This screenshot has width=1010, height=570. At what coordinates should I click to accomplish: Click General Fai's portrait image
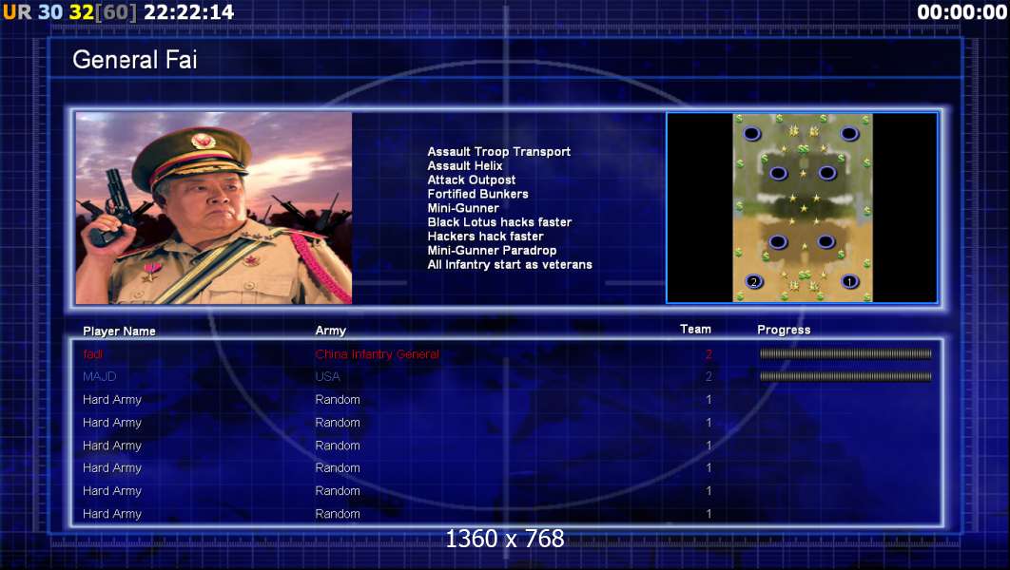214,208
